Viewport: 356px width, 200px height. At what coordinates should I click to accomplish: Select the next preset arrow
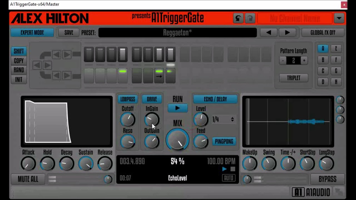coord(287,32)
